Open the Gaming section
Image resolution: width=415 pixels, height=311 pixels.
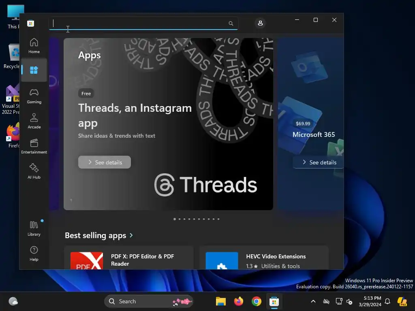(x=34, y=96)
